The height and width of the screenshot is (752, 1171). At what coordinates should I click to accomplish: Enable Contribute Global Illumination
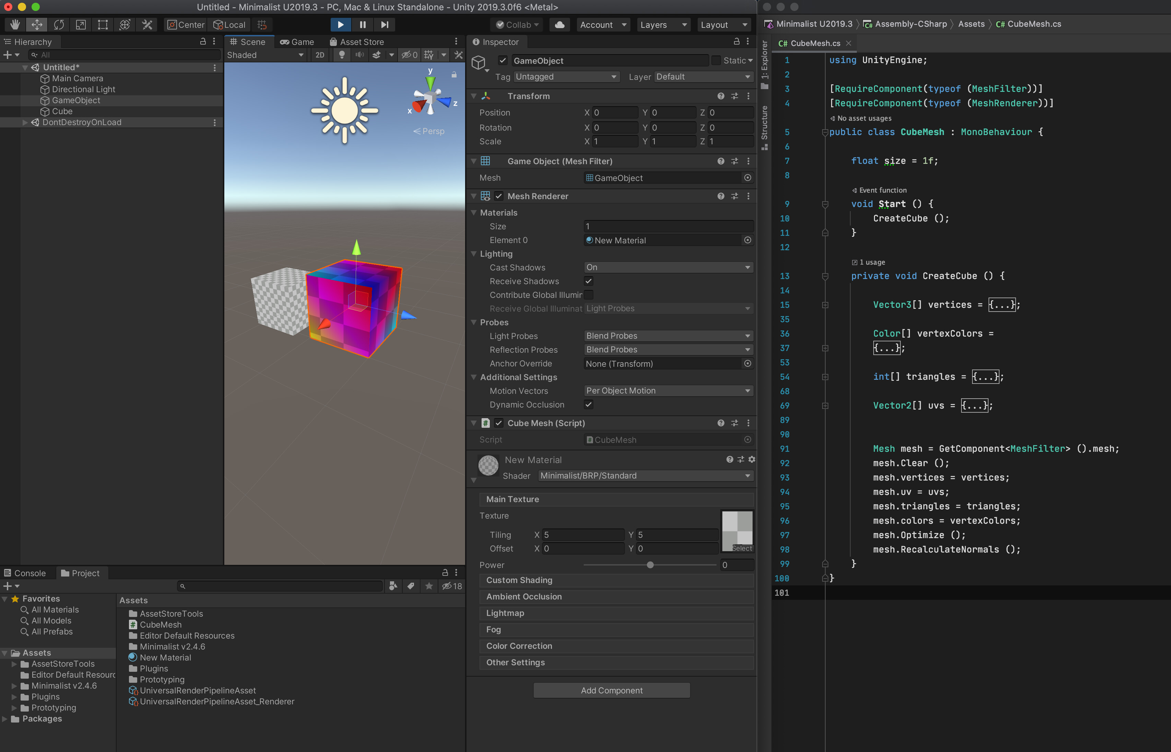[x=589, y=295]
